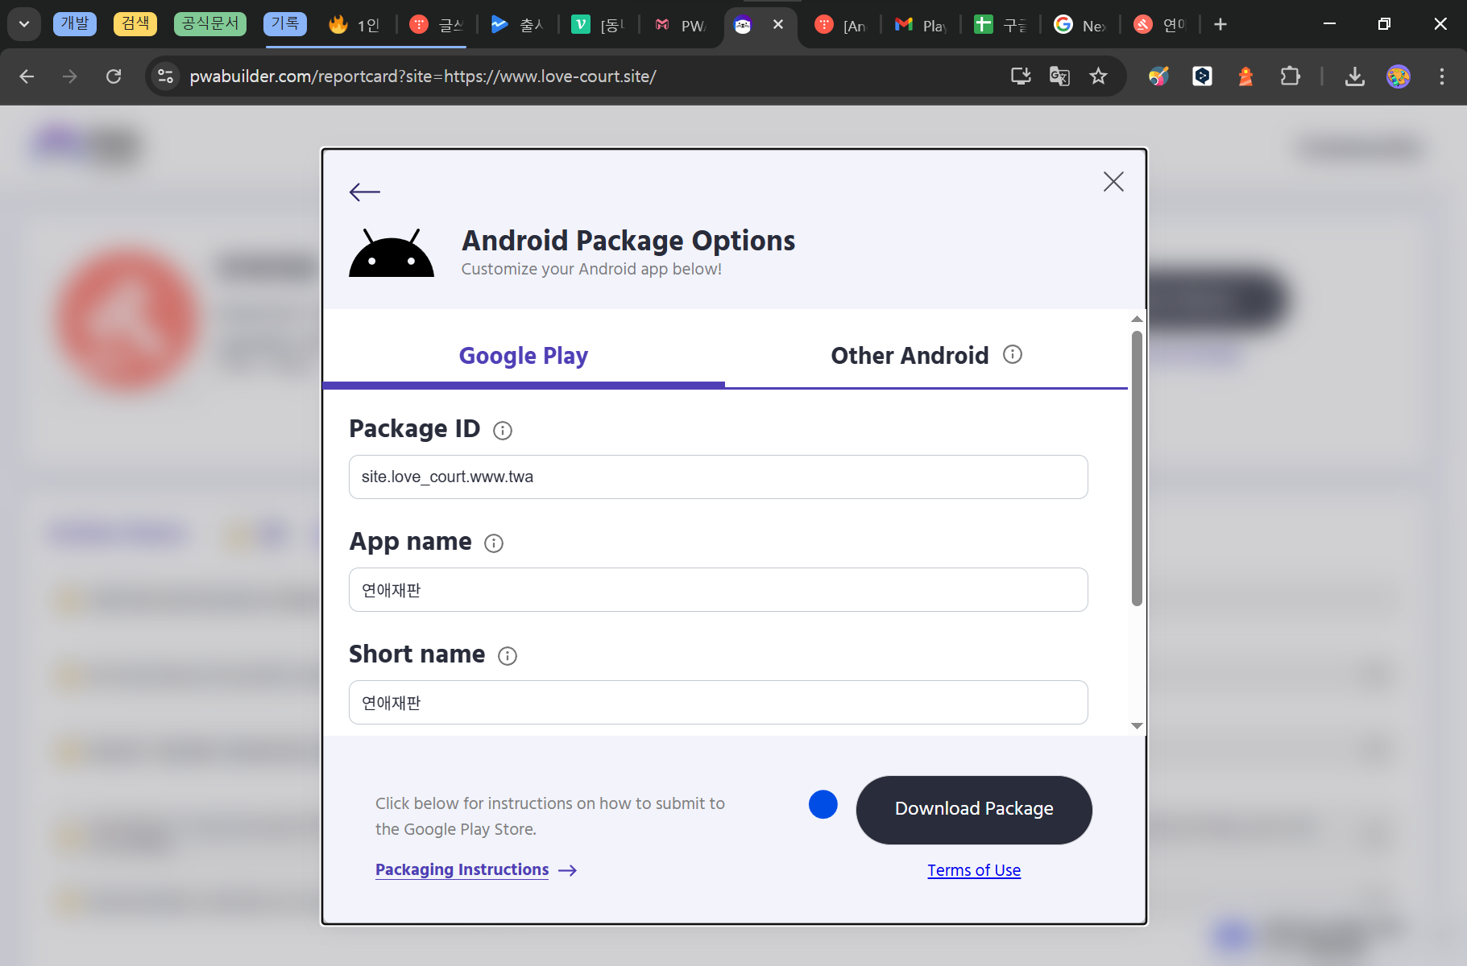Click the hexagon extension icon in toolbar
This screenshot has height=966, width=1467.
[1202, 76]
